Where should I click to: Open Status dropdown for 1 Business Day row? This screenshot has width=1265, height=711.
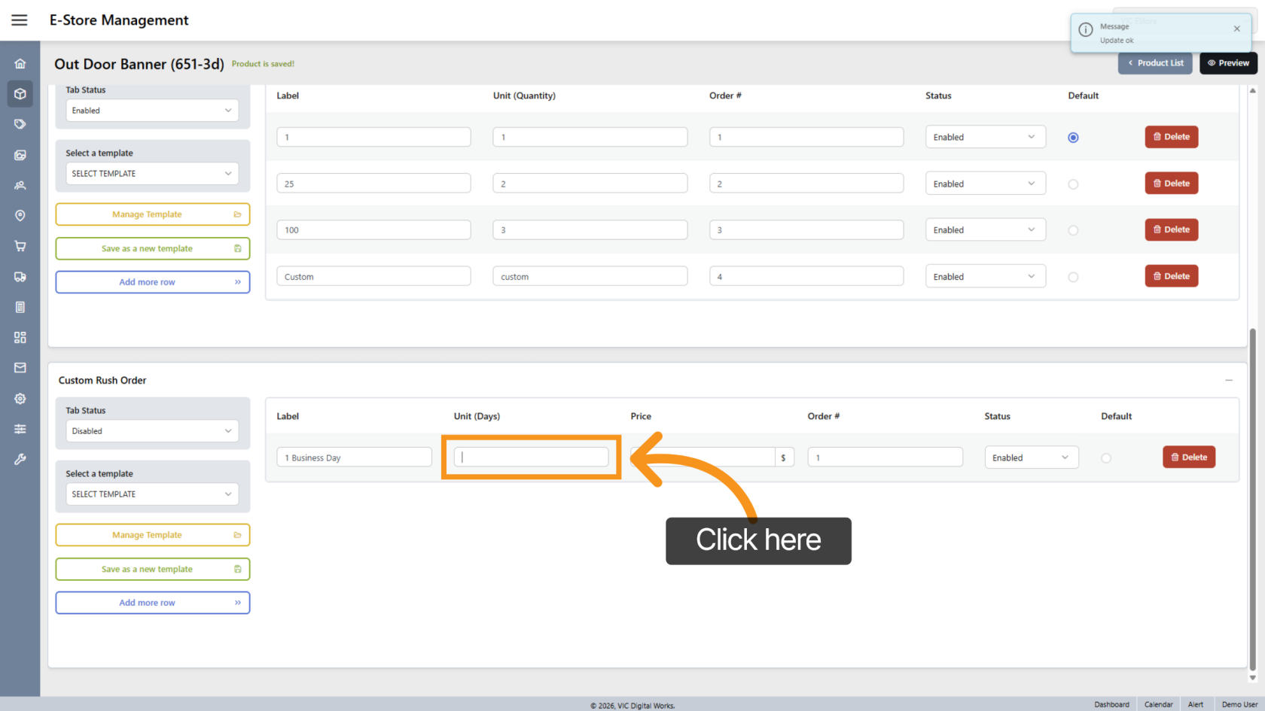click(x=1031, y=457)
